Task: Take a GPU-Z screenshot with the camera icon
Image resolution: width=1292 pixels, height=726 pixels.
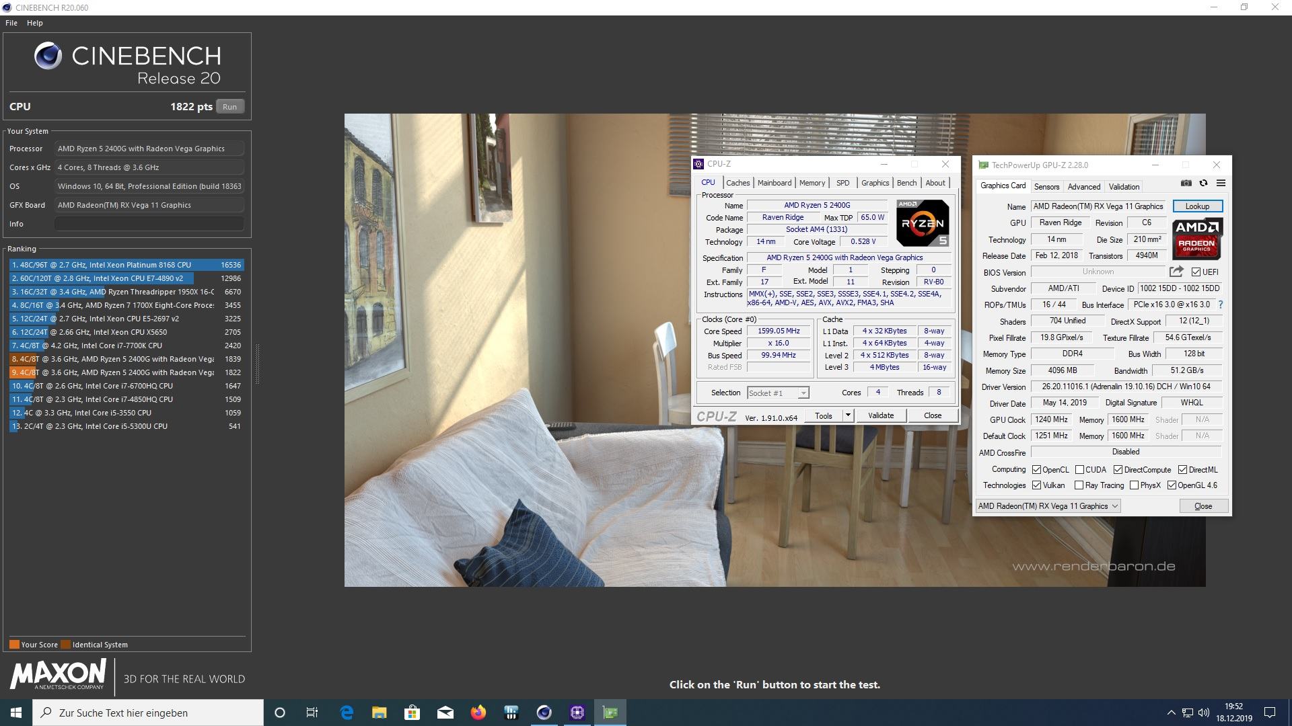Action: [1186, 183]
